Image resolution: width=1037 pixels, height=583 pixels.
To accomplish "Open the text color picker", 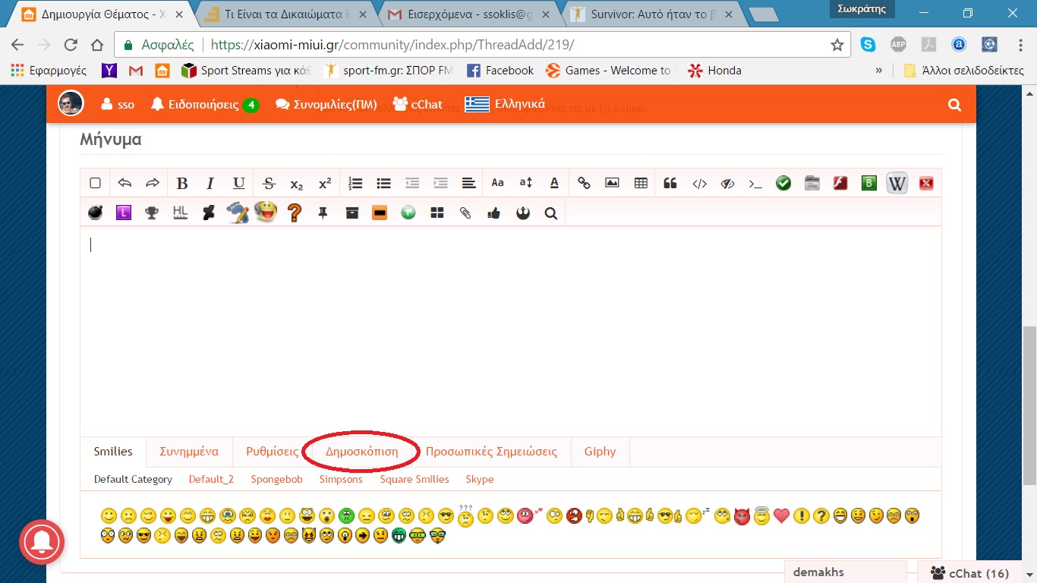I will (x=554, y=183).
